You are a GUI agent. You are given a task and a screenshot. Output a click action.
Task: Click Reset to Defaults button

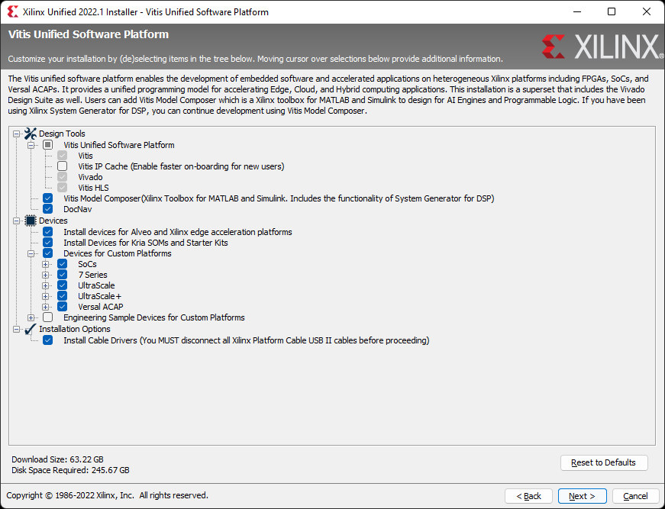[x=603, y=462]
